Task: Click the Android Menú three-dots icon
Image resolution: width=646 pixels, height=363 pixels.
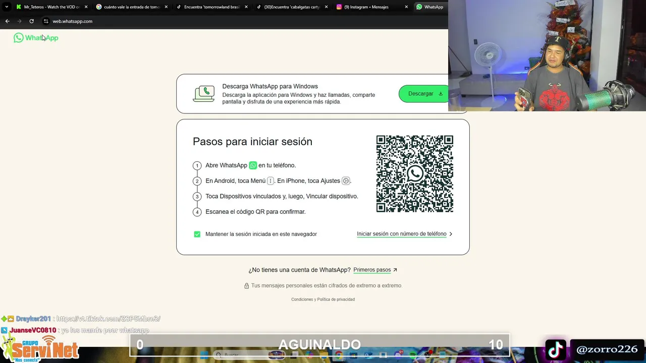Action: [x=271, y=181]
